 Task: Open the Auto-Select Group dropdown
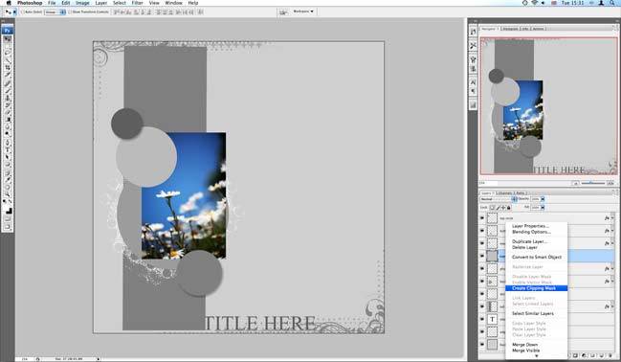[55, 12]
